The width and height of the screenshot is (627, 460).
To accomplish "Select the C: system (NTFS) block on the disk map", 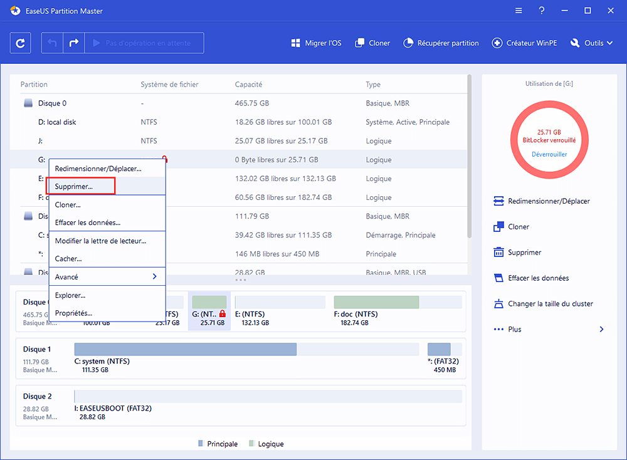I will [x=246, y=358].
